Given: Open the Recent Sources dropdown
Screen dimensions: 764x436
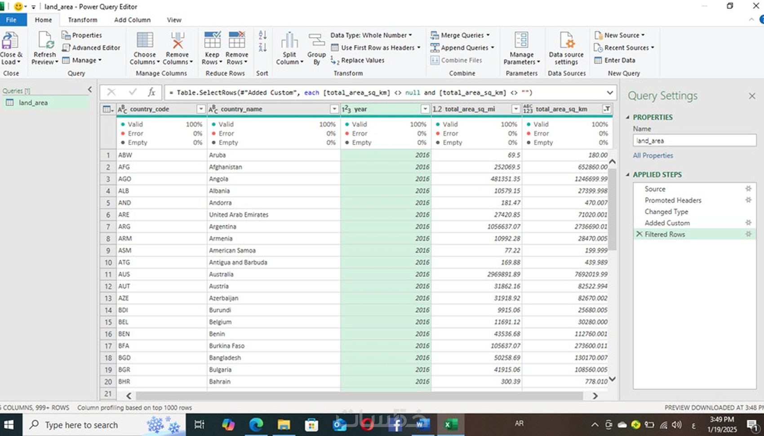Looking at the screenshot, I should pyautogui.click(x=624, y=48).
